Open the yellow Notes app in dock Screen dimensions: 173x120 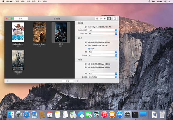click(x=57, y=114)
